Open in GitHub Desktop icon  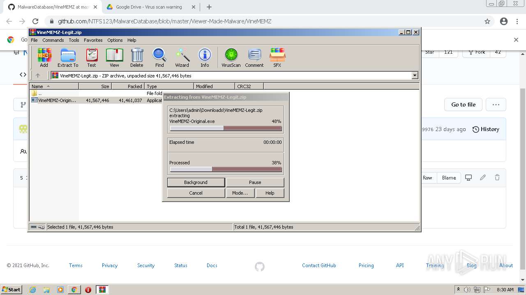[468, 177]
